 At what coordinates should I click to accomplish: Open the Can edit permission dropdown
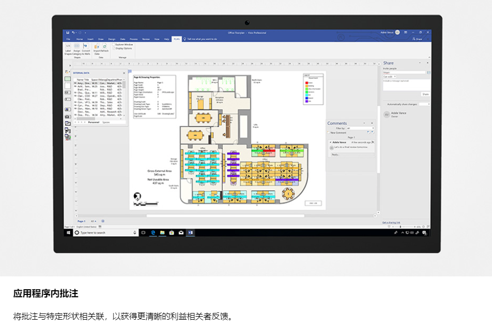tap(390, 77)
